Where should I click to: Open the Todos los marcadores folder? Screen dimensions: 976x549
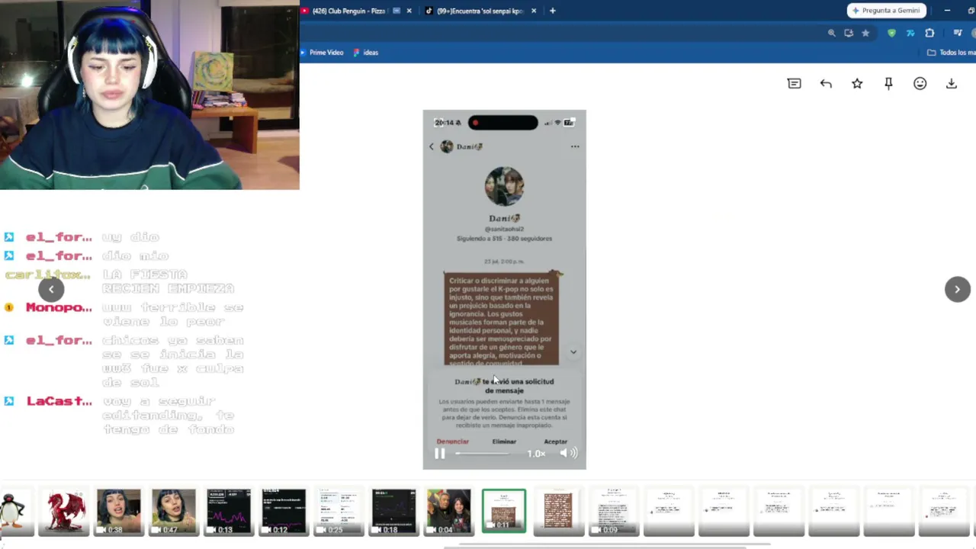click(951, 53)
